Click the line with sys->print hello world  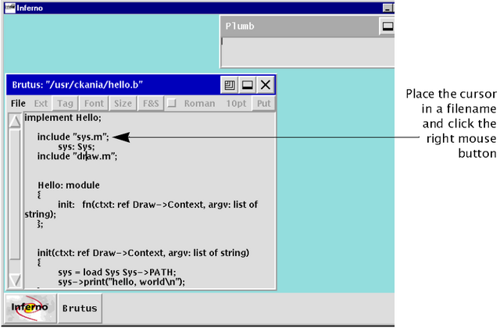pyautogui.click(x=121, y=282)
